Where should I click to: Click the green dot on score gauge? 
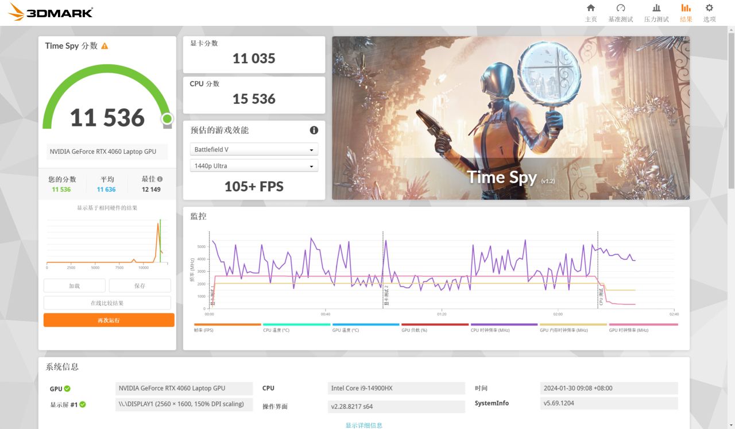pos(167,119)
